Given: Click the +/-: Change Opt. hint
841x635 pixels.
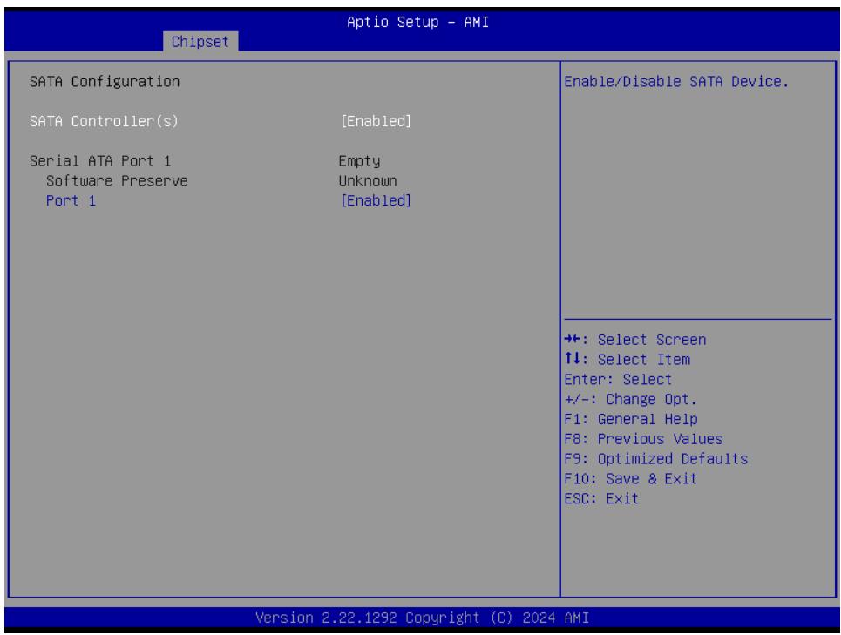Looking at the screenshot, I should point(631,399).
